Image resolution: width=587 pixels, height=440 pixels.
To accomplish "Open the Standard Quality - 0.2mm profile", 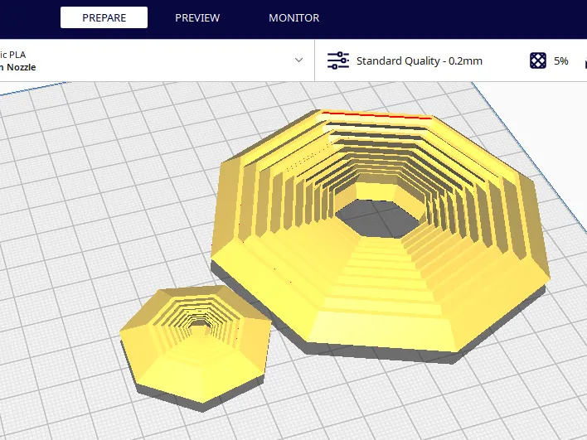I will click(420, 61).
